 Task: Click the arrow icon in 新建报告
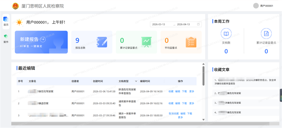(43, 39)
